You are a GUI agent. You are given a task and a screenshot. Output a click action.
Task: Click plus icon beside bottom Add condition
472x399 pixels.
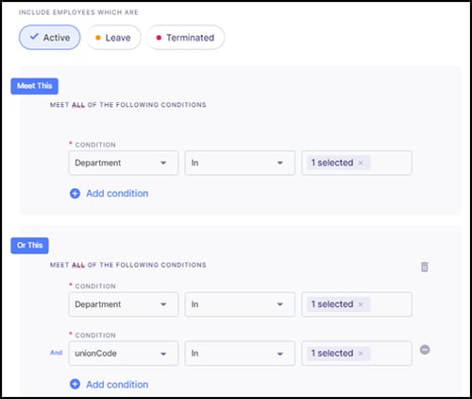[75, 384]
